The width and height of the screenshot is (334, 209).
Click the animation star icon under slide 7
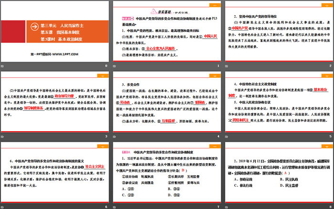pyautogui.click(x=115, y=207)
